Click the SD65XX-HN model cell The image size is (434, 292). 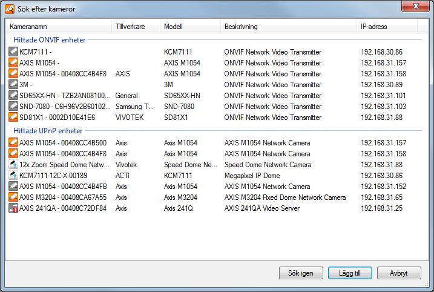[182, 96]
